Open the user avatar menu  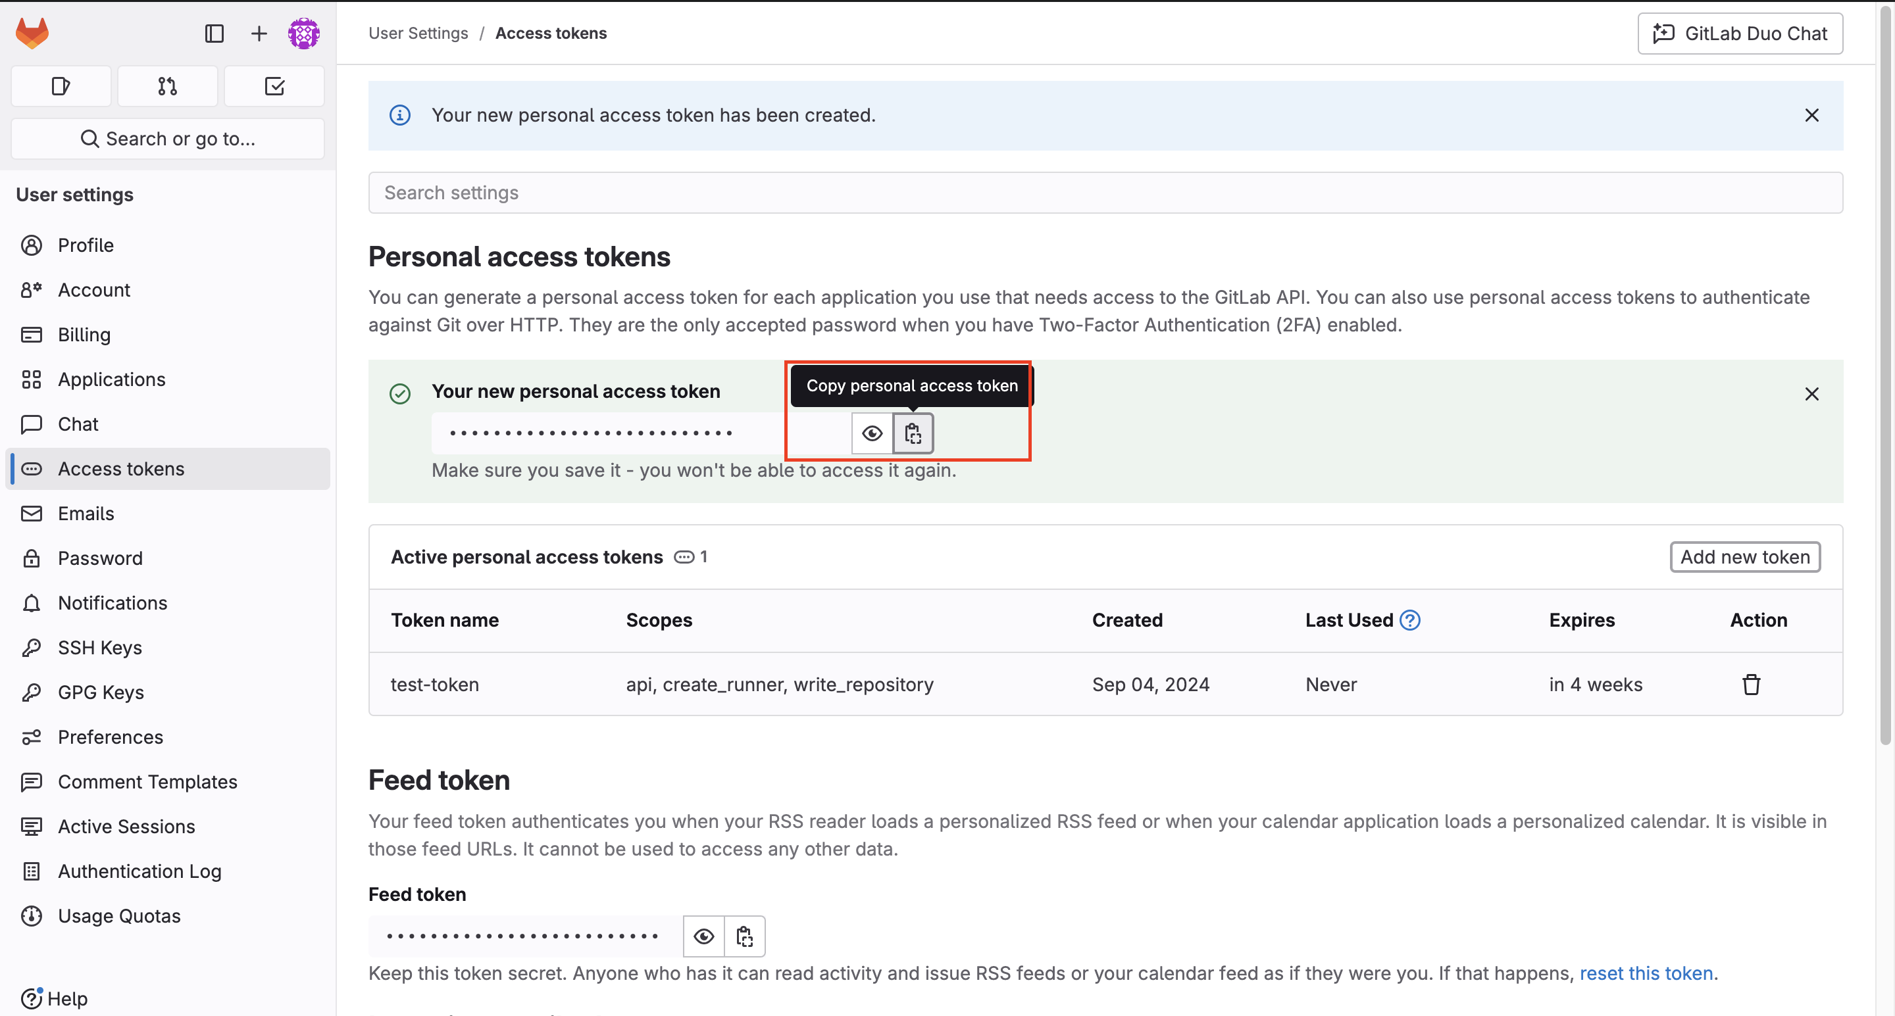pyautogui.click(x=304, y=34)
